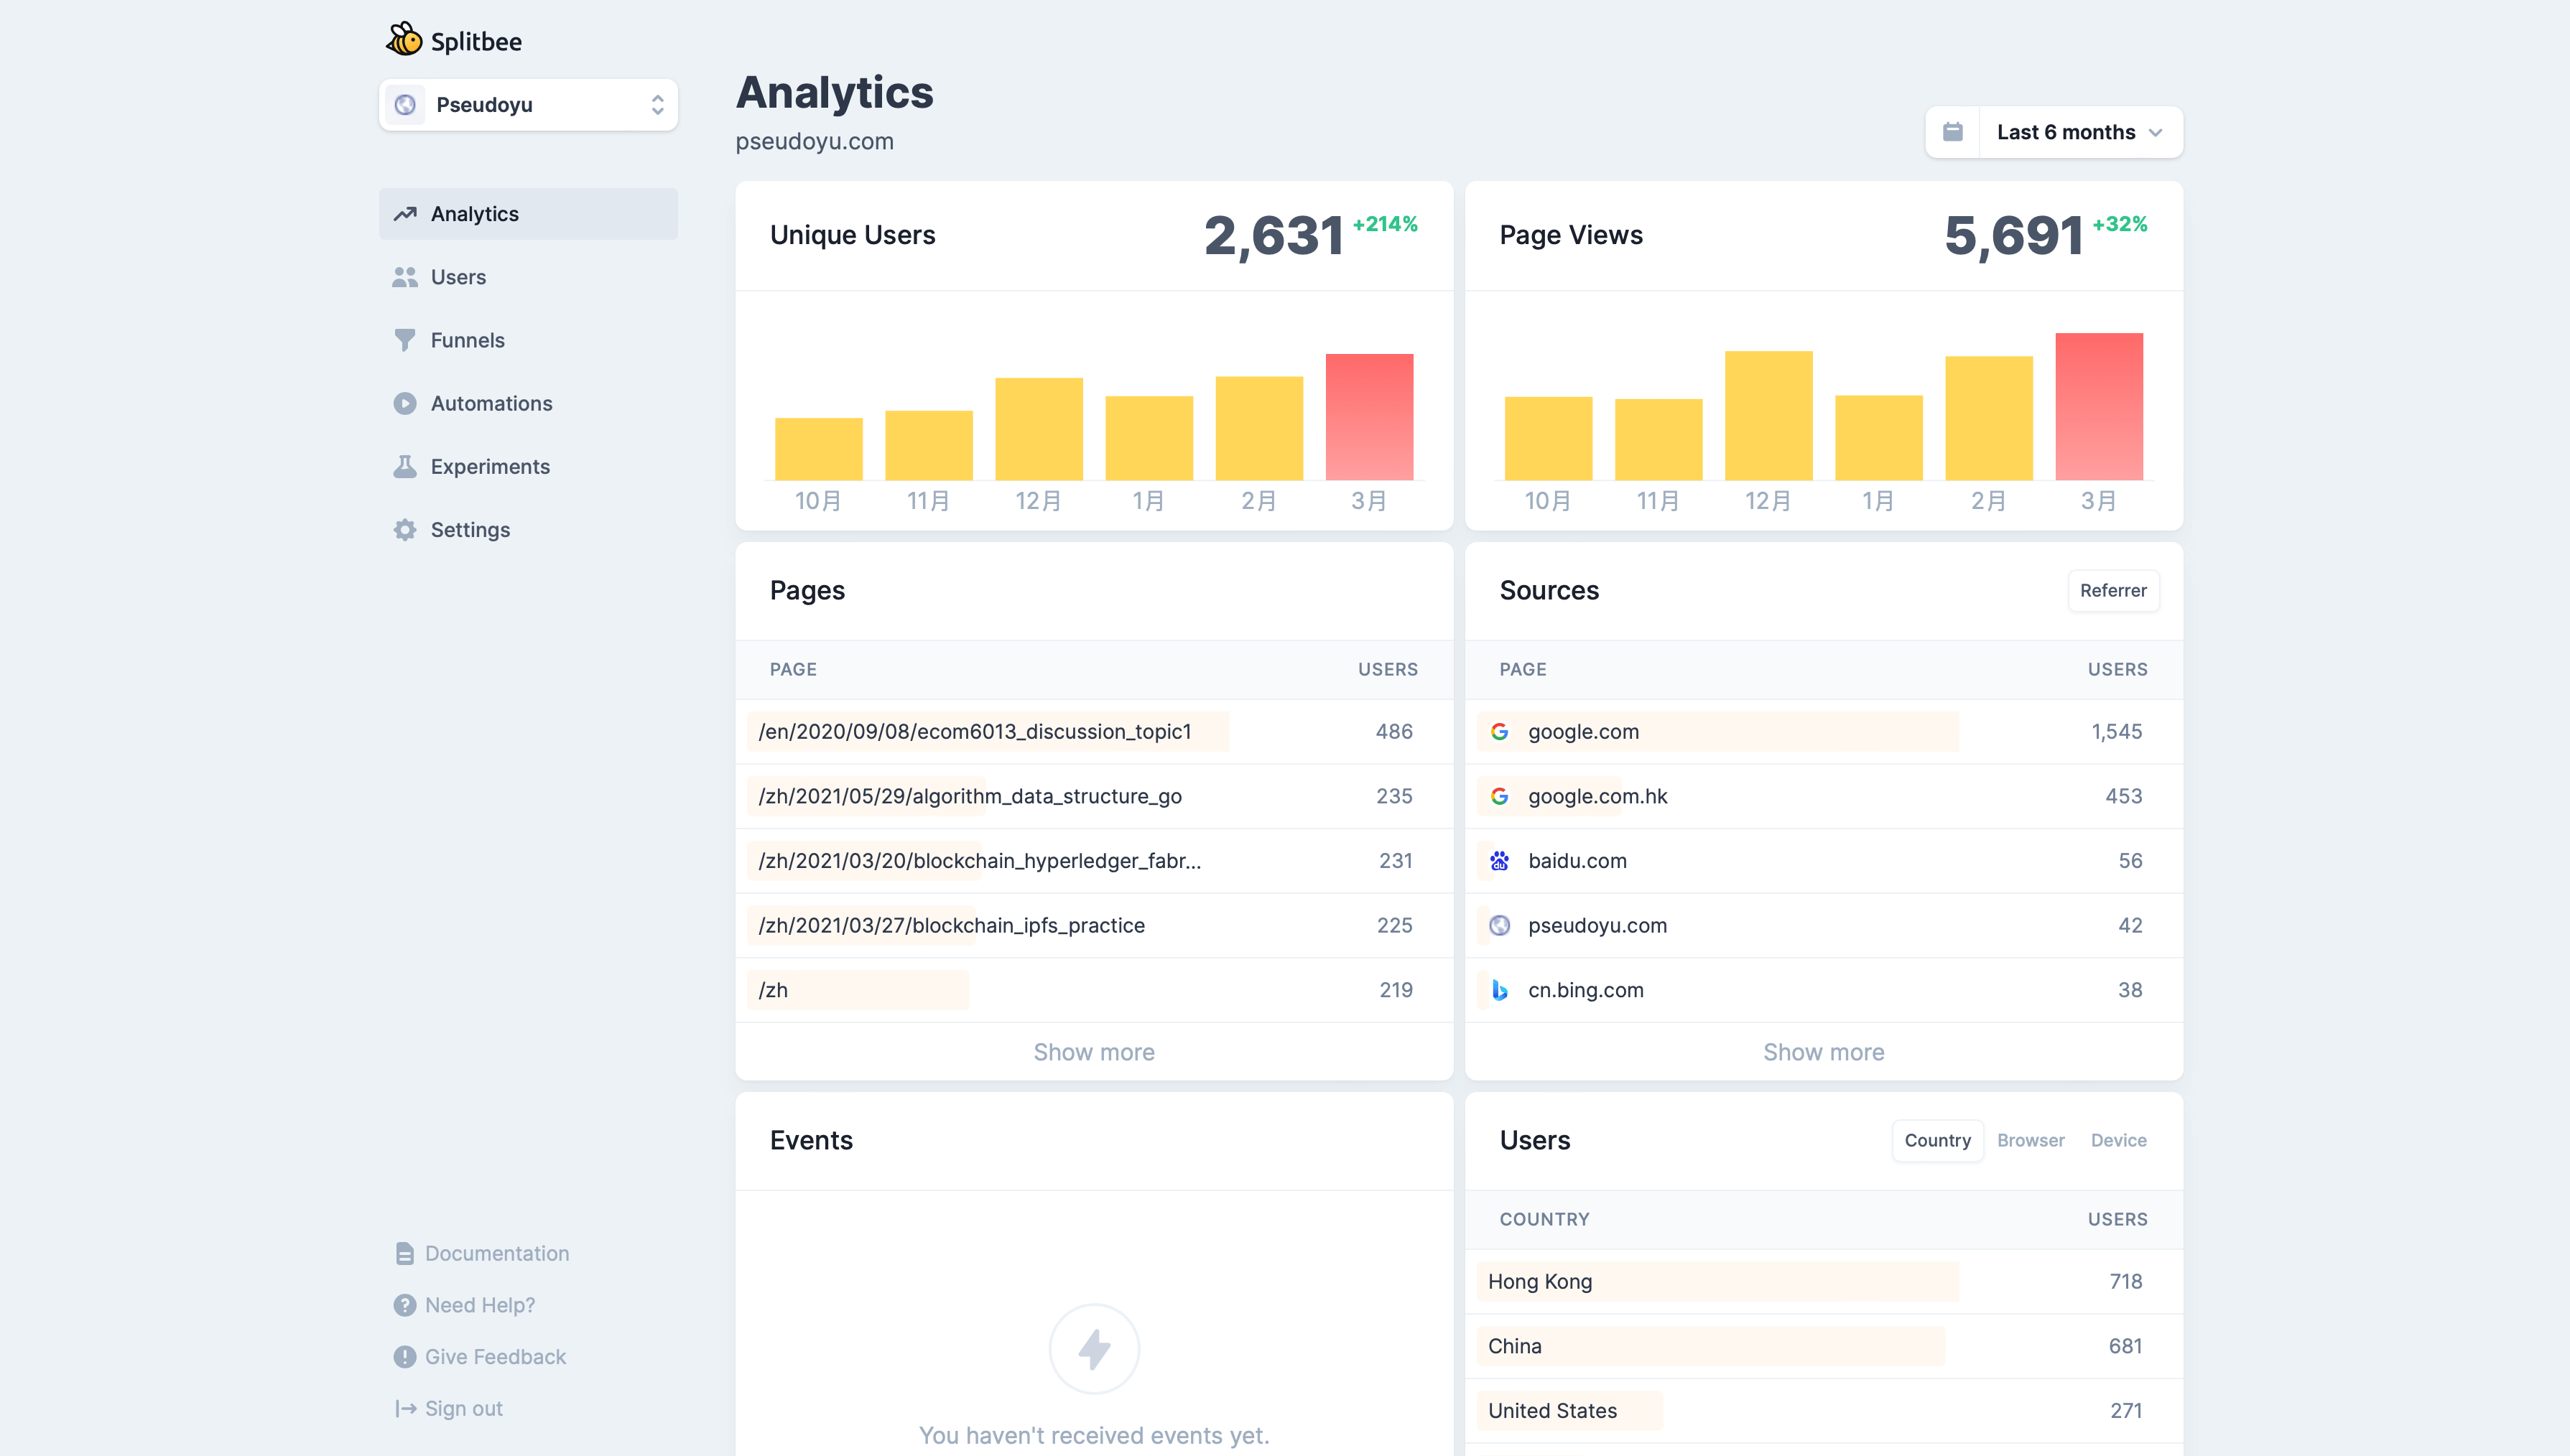Open the Referrer source type dropdown
Image resolution: width=2570 pixels, height=1456 pixels.
(x=2113, y=590)
